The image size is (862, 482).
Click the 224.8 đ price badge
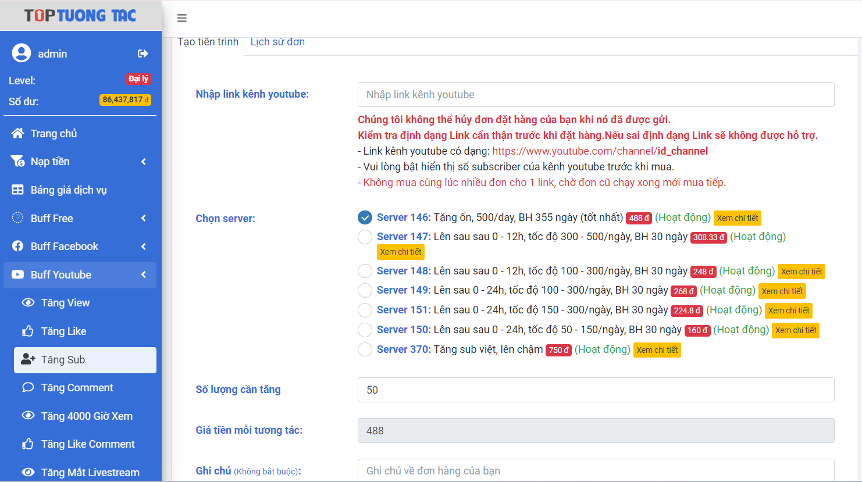(x=687, y=310)
